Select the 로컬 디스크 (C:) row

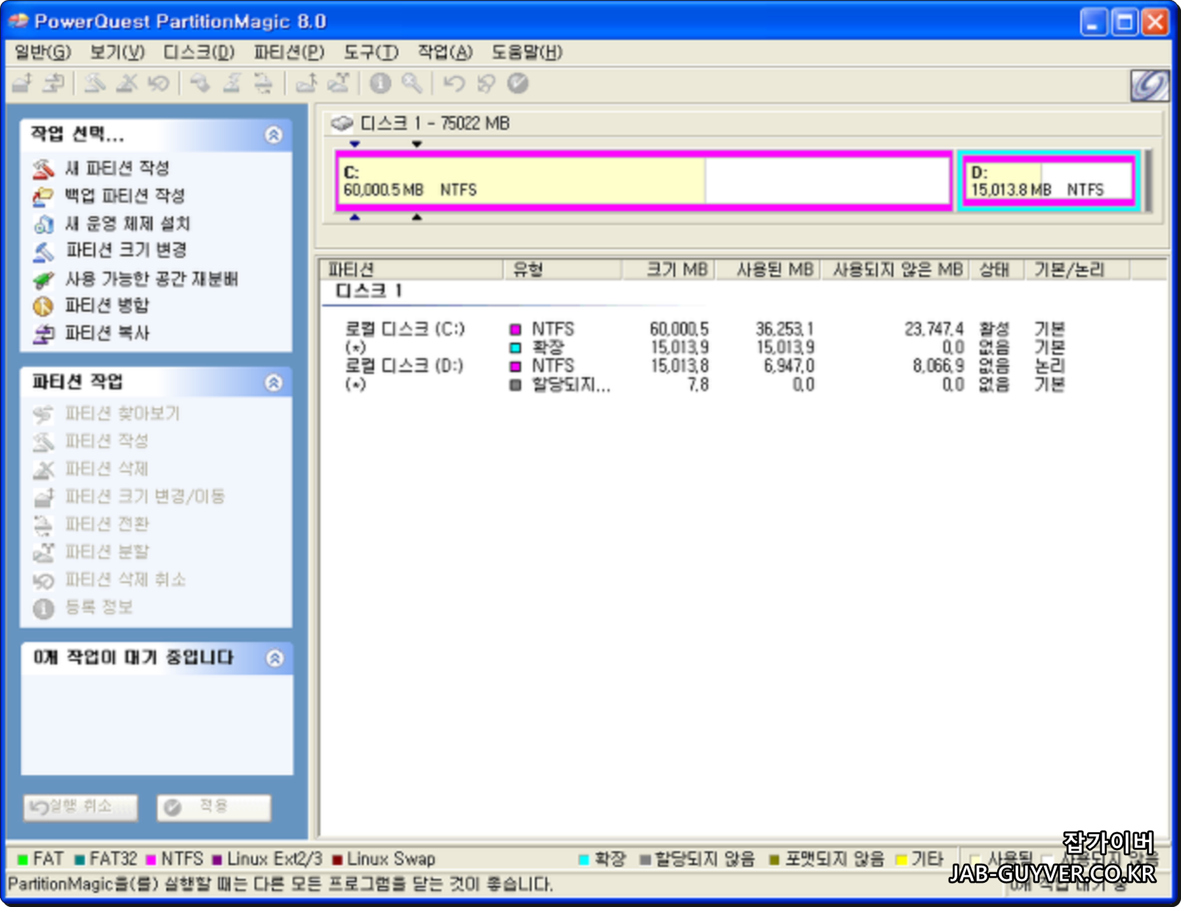tap(705, 329)
